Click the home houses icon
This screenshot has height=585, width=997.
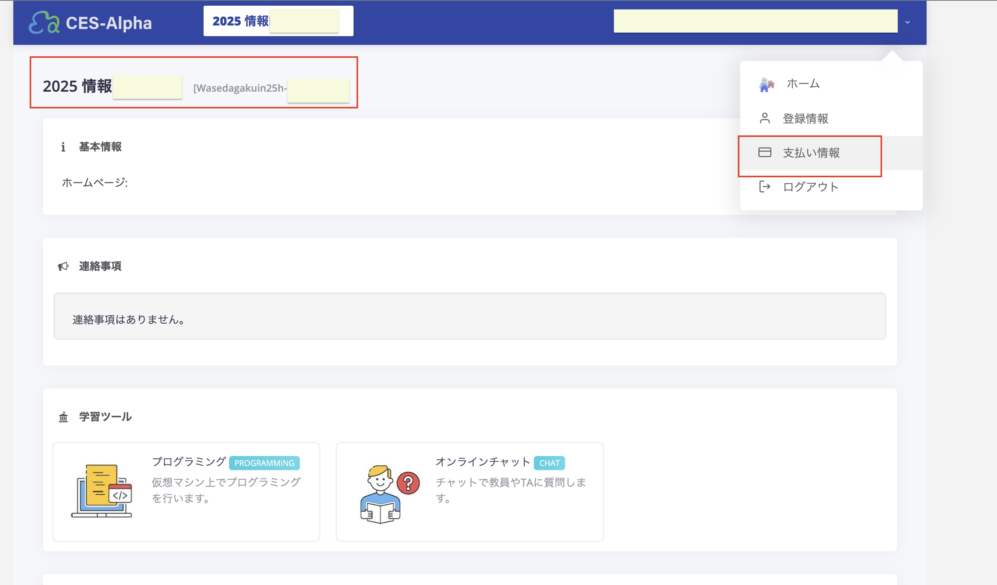766,85
